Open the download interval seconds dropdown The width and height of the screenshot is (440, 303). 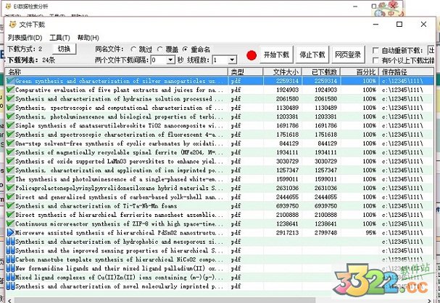pos(170,60)
